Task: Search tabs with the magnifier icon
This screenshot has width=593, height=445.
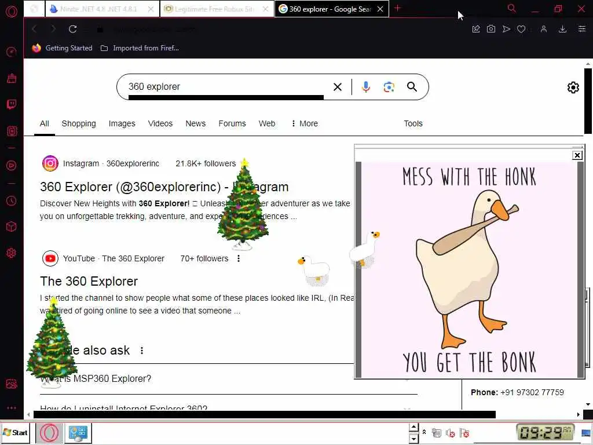Action: click(x=512, y=8)
